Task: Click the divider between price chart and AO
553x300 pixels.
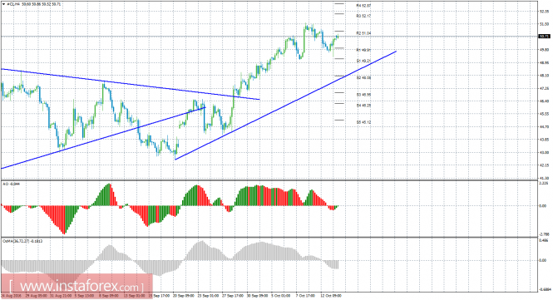Action: point(269,180)
